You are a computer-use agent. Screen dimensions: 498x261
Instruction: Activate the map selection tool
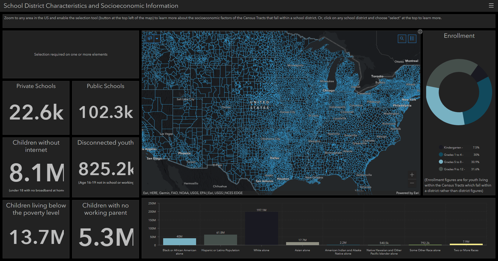pyautogui.click(x=150, y=39)
